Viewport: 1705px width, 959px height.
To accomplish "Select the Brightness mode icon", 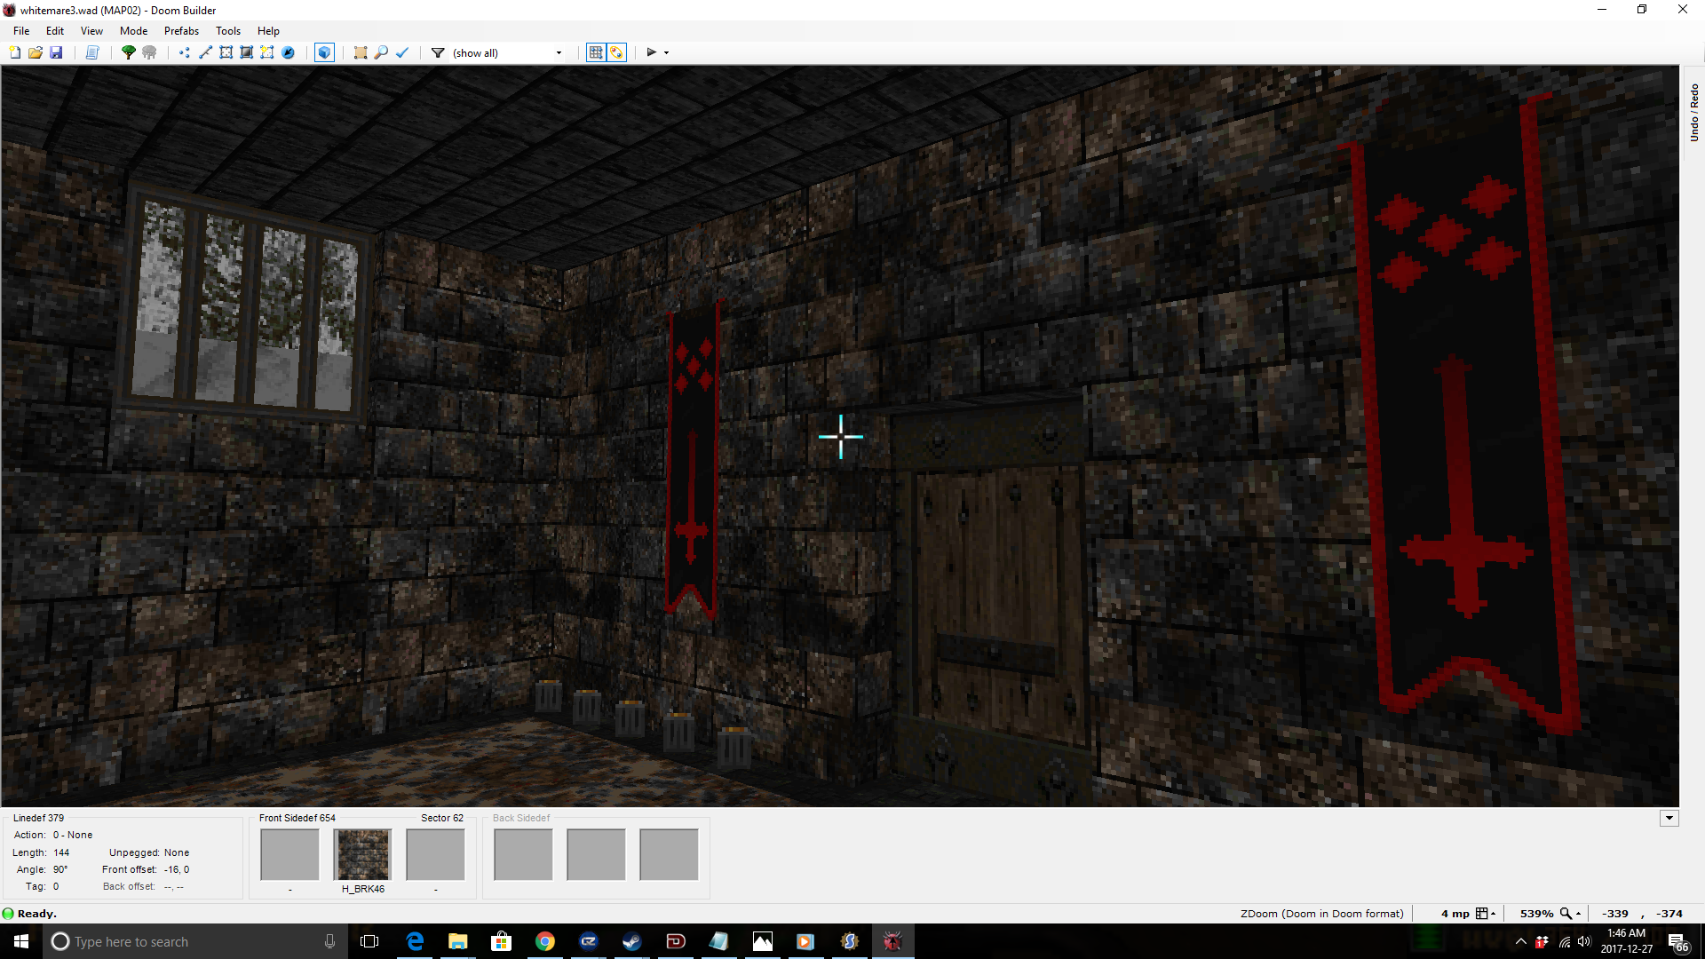I will [x=247, y=52].
